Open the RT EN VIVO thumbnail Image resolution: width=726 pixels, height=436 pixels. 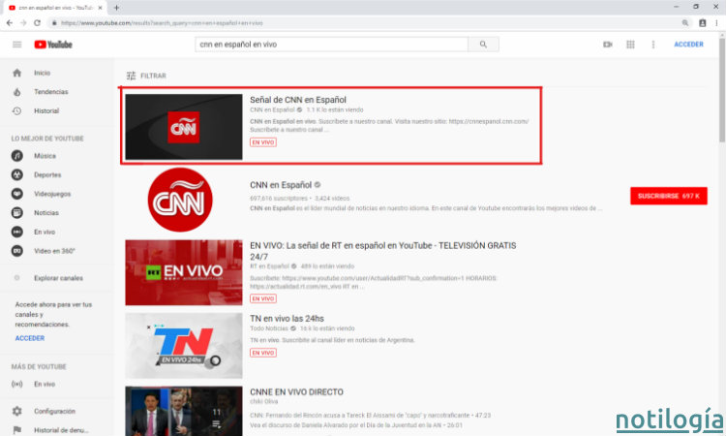click(184, 272)
